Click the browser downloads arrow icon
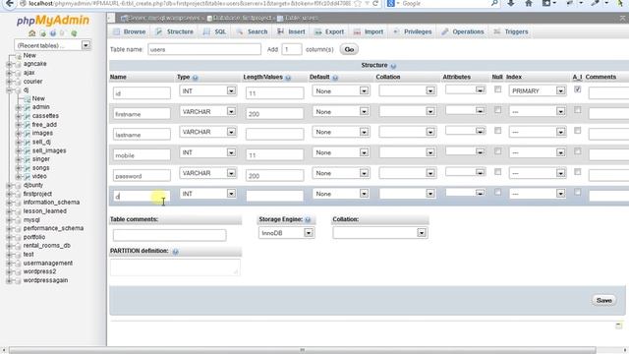Image resolution: width=629 pixels, height=354 pixels. click(x=511, y=3)
